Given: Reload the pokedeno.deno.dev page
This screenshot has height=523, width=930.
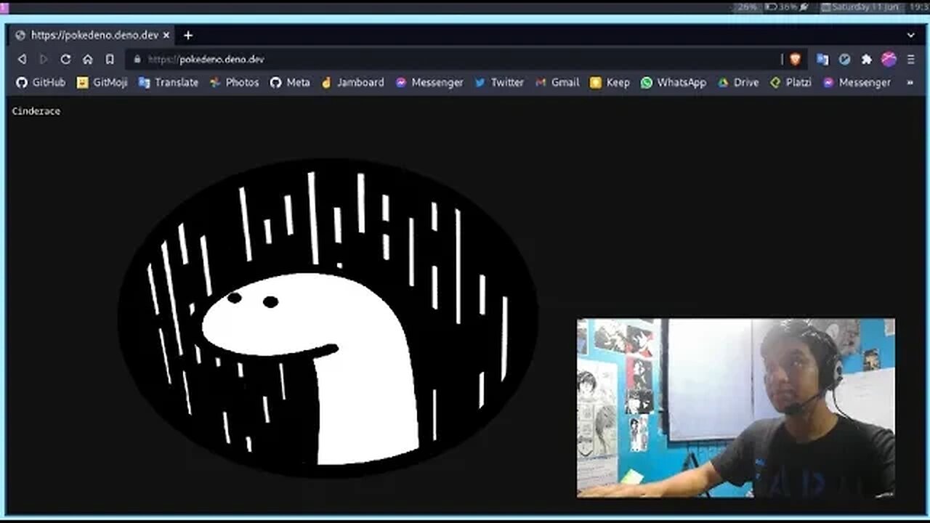Looking at the screenshot, I should (65, 60).
